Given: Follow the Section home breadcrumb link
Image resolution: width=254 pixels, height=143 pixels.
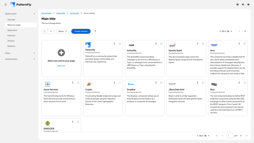Looking at the screenshot, I should pos(46,13).
